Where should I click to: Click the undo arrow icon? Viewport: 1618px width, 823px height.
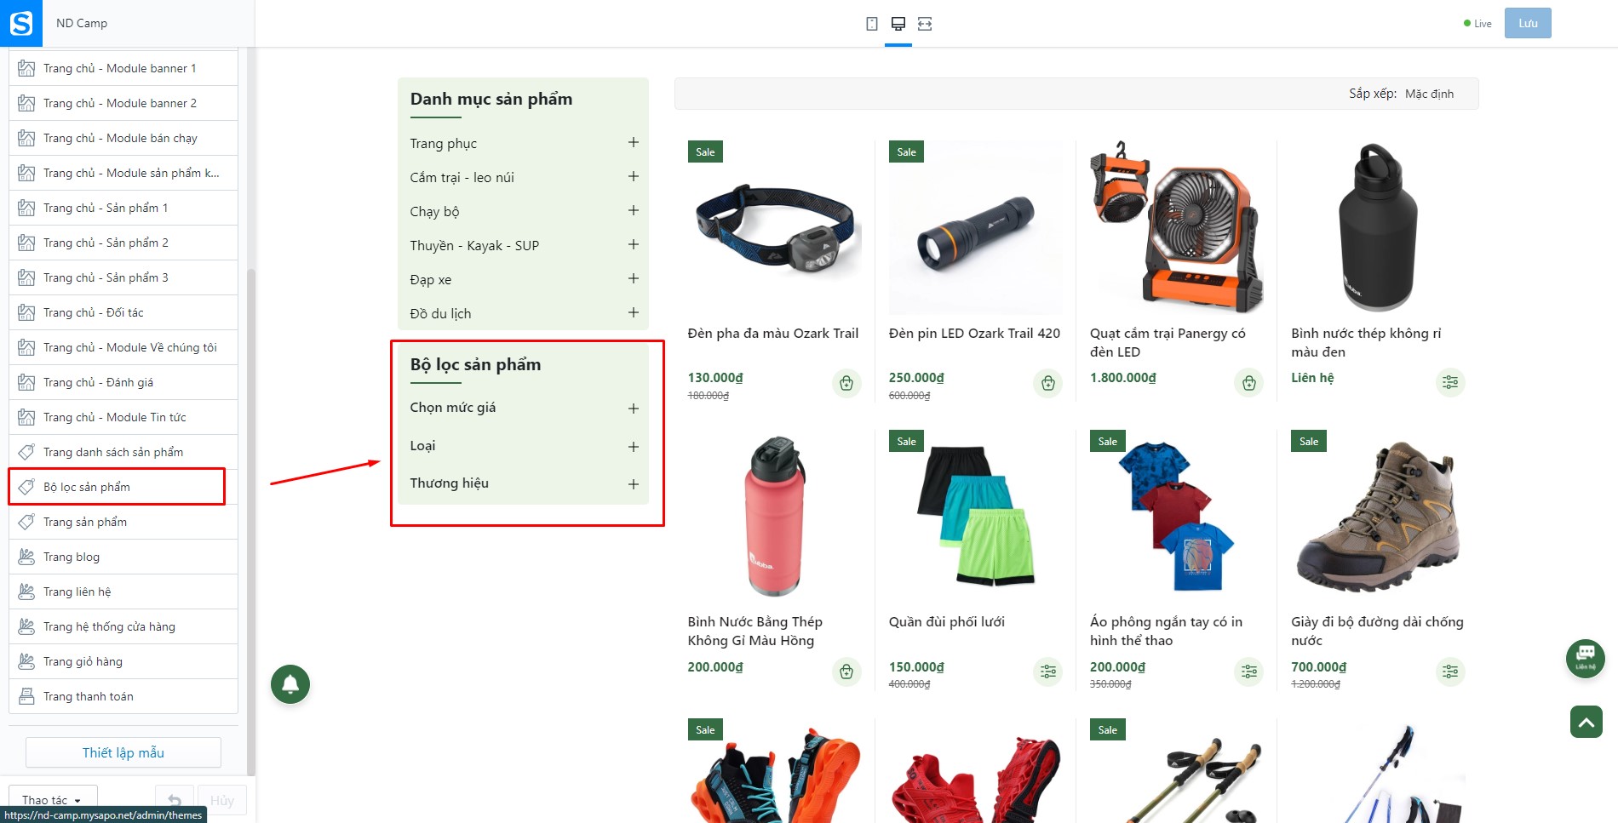(x=175, y=800)
